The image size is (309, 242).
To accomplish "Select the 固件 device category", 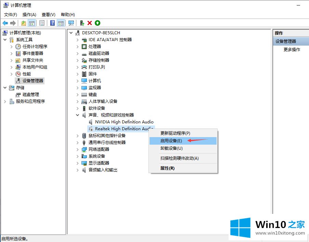I will [x=93, y=74].
